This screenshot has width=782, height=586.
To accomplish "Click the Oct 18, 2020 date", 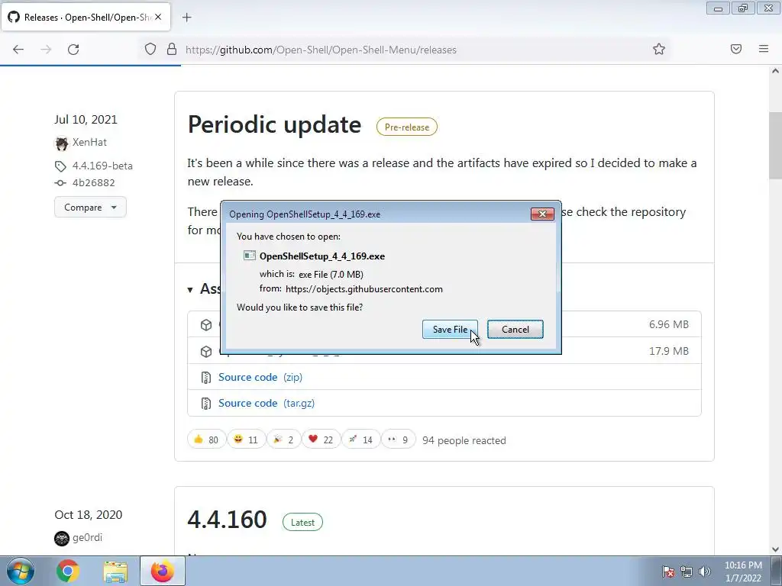I will [x=89, y=515].
